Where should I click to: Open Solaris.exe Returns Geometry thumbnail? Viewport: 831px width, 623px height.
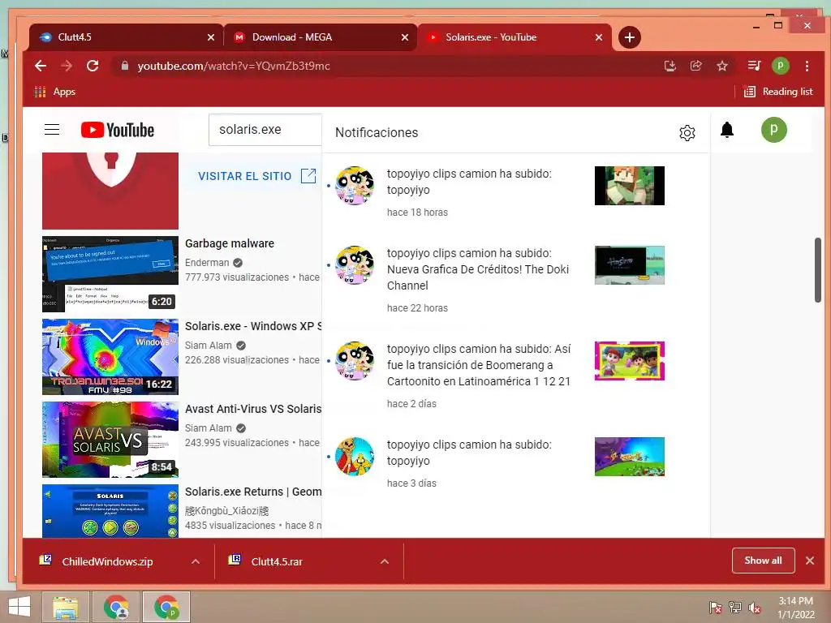[110, 511]
